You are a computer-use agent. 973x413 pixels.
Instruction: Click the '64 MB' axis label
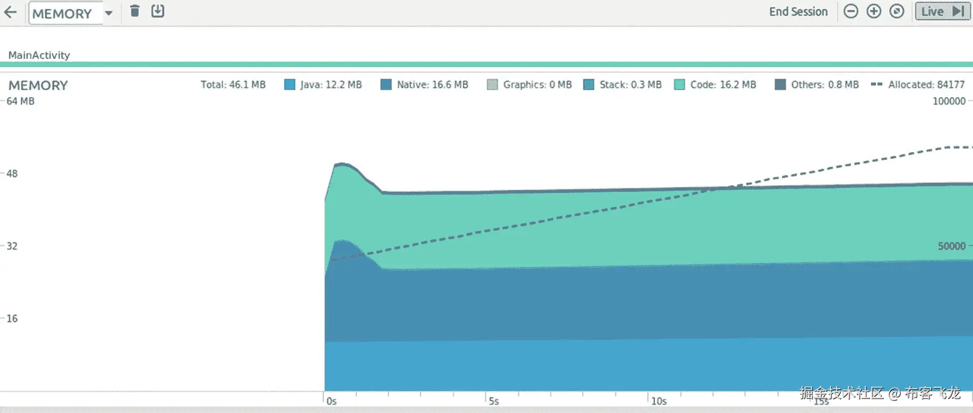point(20,101)
